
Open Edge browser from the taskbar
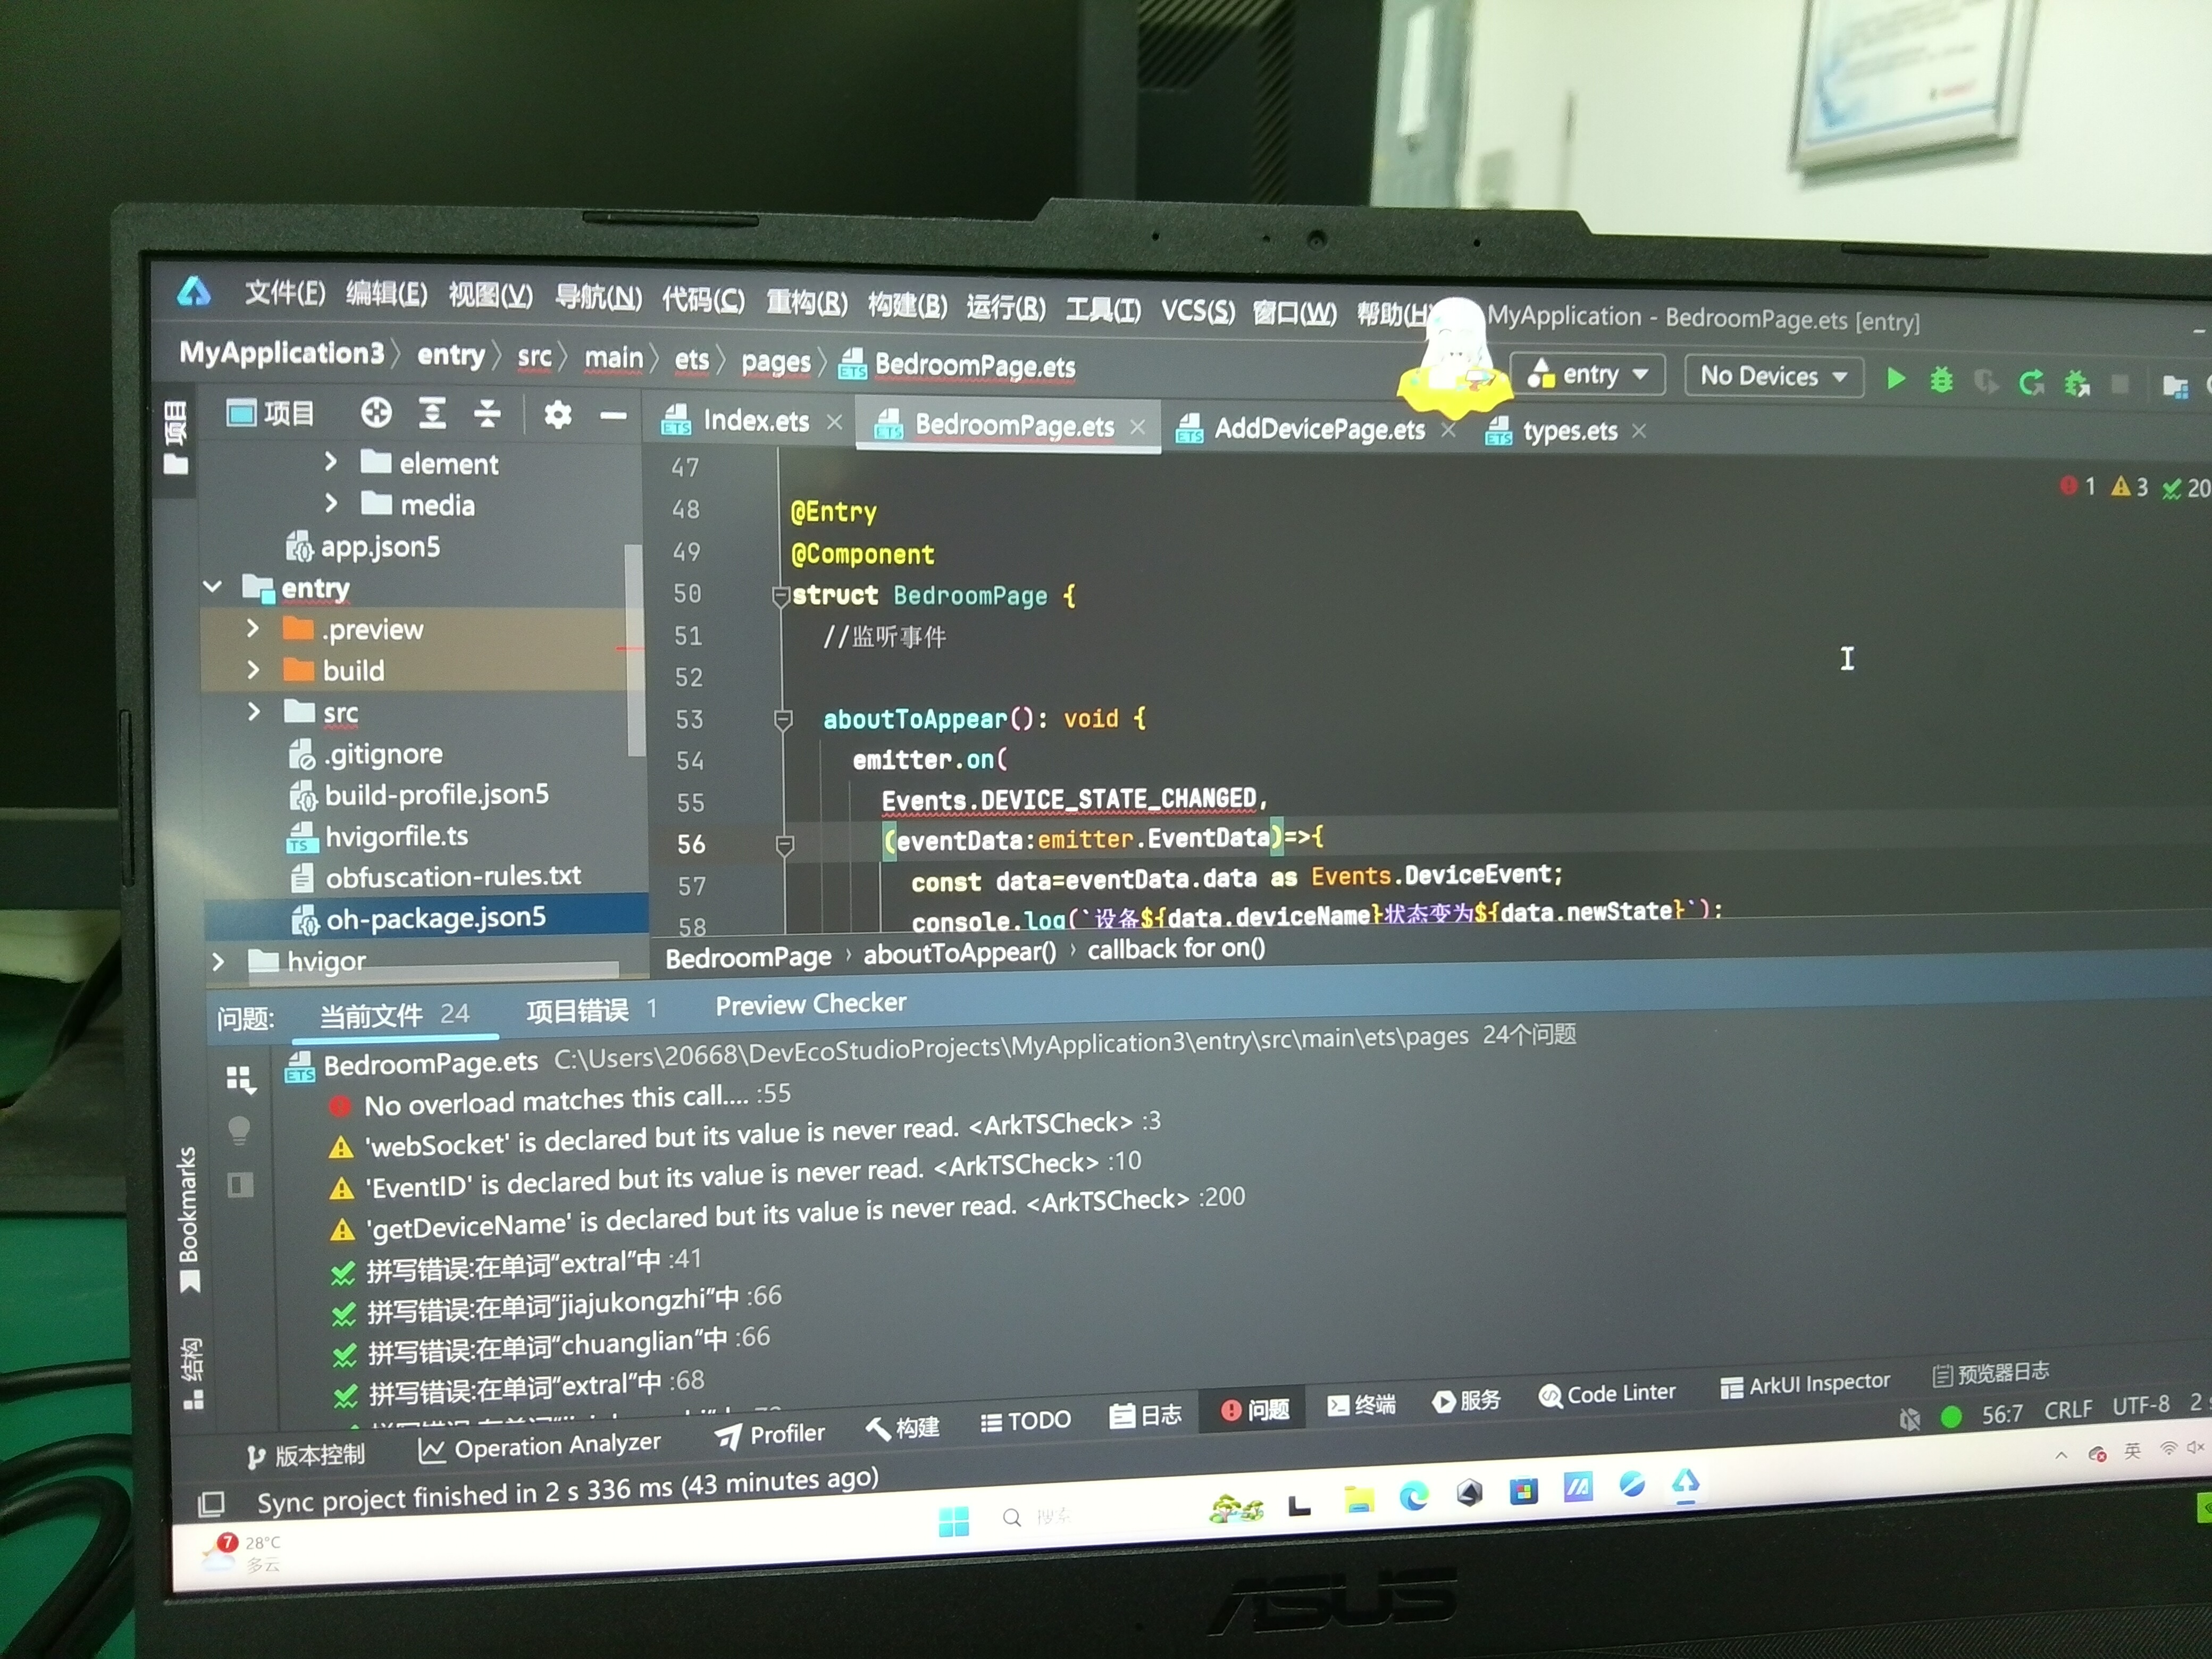coord(1413,1497)
